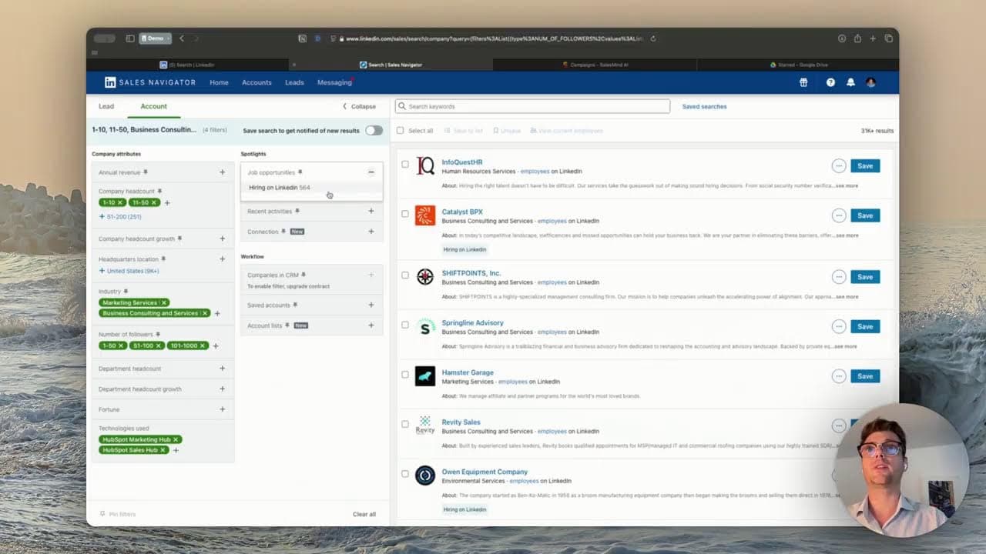Viewport: 986px width, 554px height.
Task: Remove the Marketing Services industry chip
Action: [x=164, y=302]
